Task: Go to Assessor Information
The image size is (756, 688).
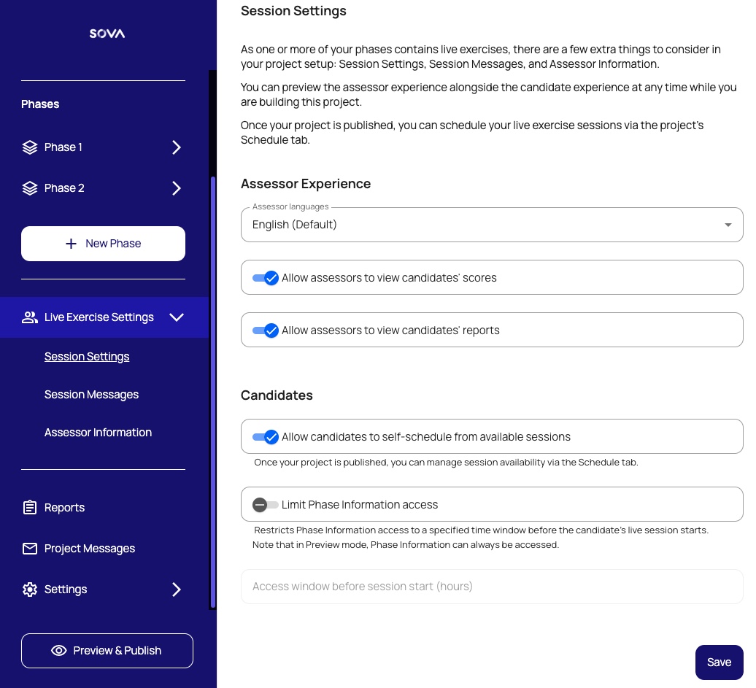Action: pyautogui.click(x=98, y=433)
